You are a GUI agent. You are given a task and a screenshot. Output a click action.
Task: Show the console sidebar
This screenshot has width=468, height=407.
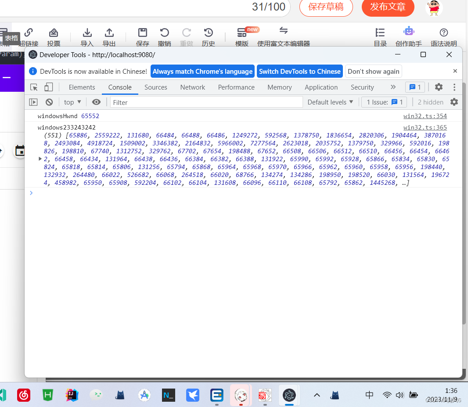click(x=33, y=102)
